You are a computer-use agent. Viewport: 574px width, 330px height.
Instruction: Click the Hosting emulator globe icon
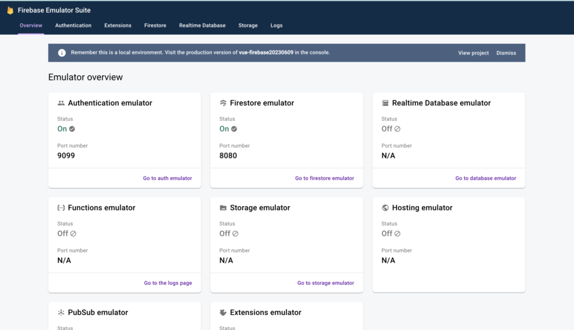385,208
